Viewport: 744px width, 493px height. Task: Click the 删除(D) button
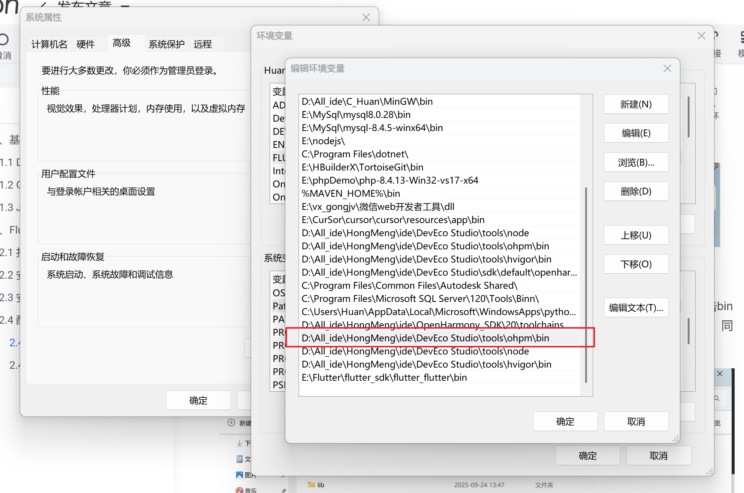pos(636,191)
